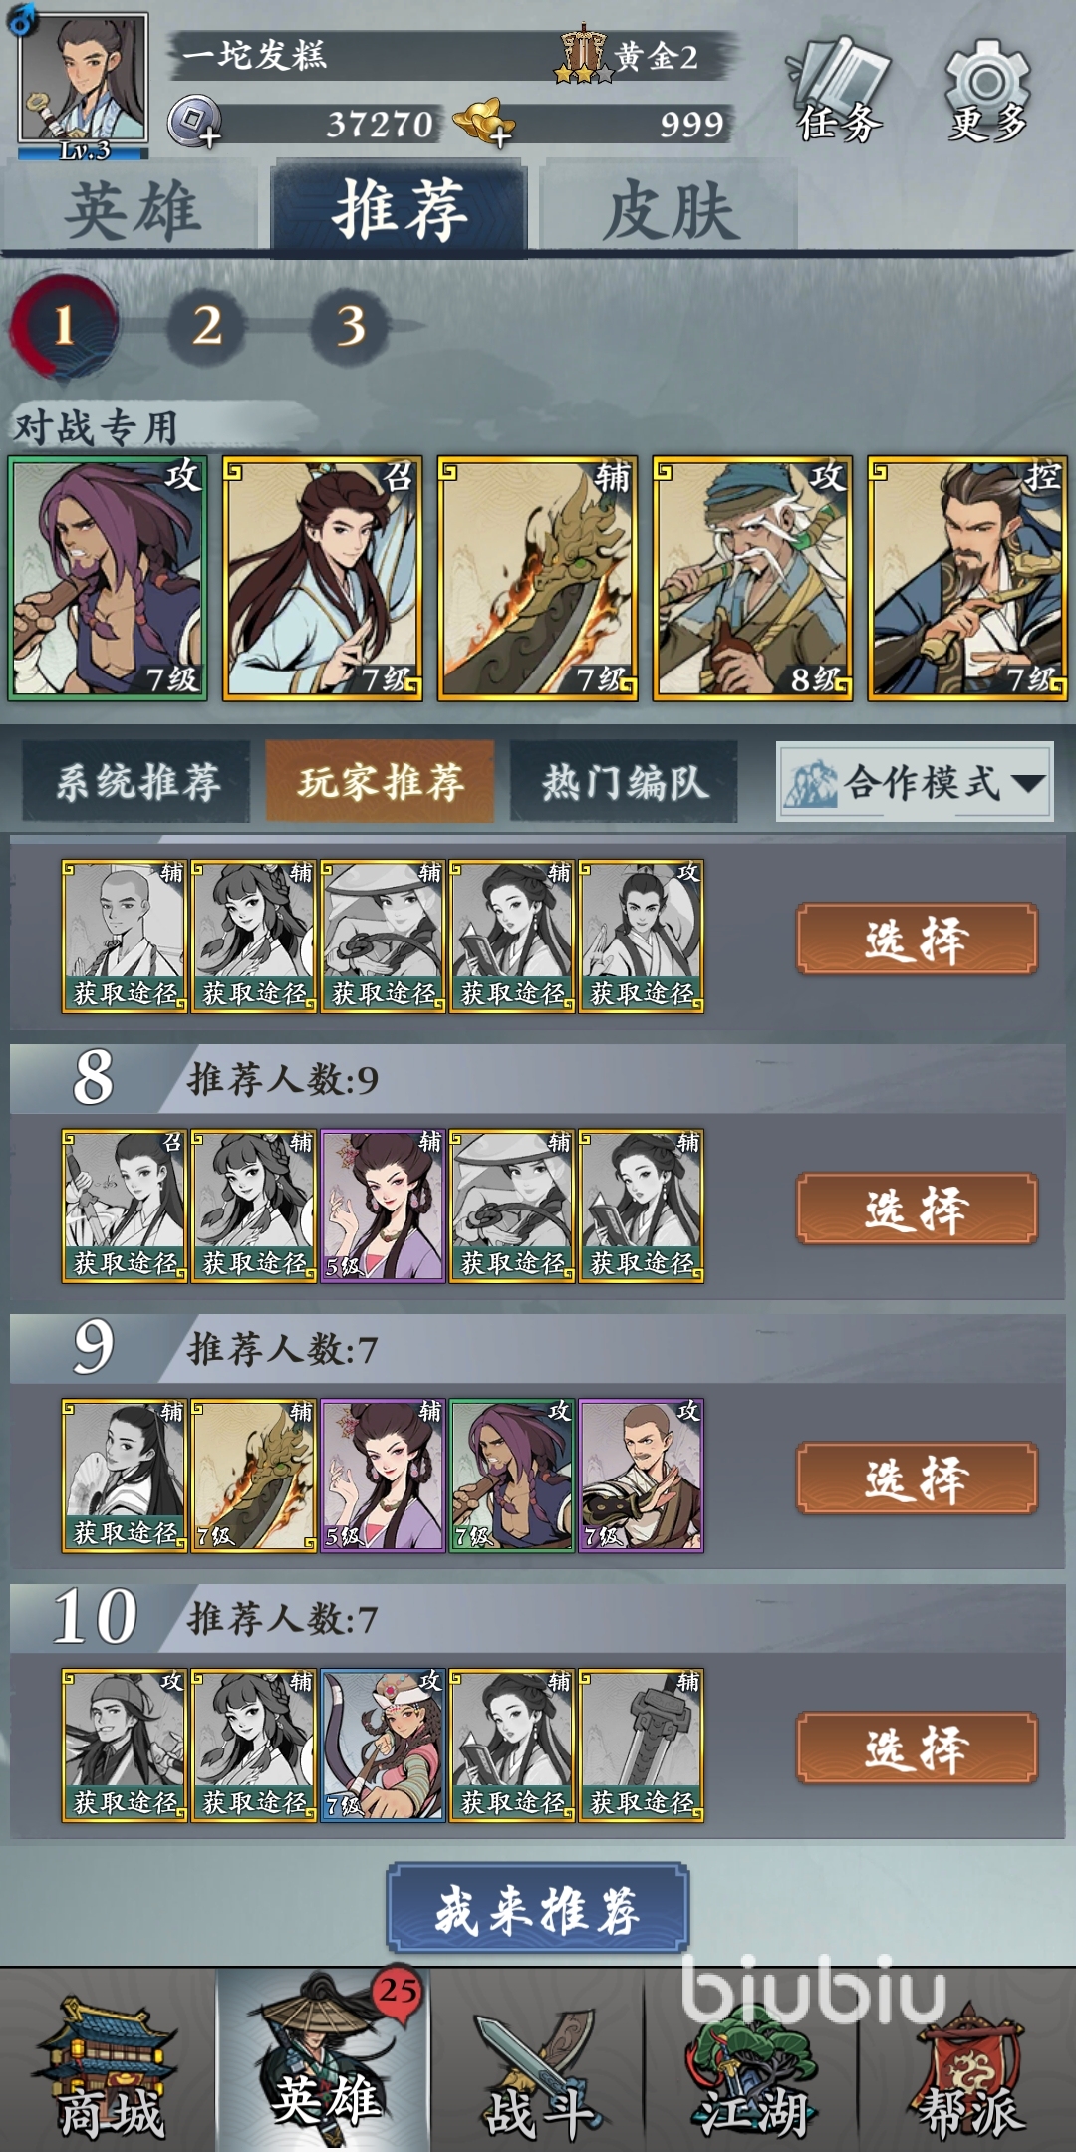The width and height of the screenshot is (1076, 2152).
Task: Expand the 合作模式 mode dropdown
Action: click(915, 782)
